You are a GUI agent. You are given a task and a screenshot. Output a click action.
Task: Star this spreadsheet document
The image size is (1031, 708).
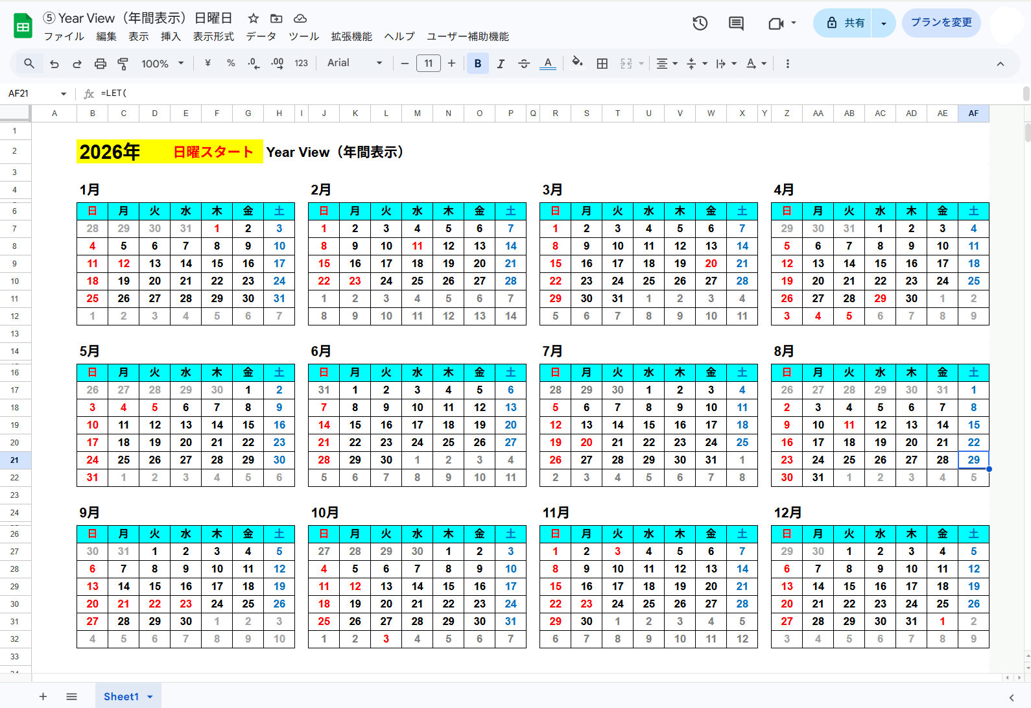254,18
